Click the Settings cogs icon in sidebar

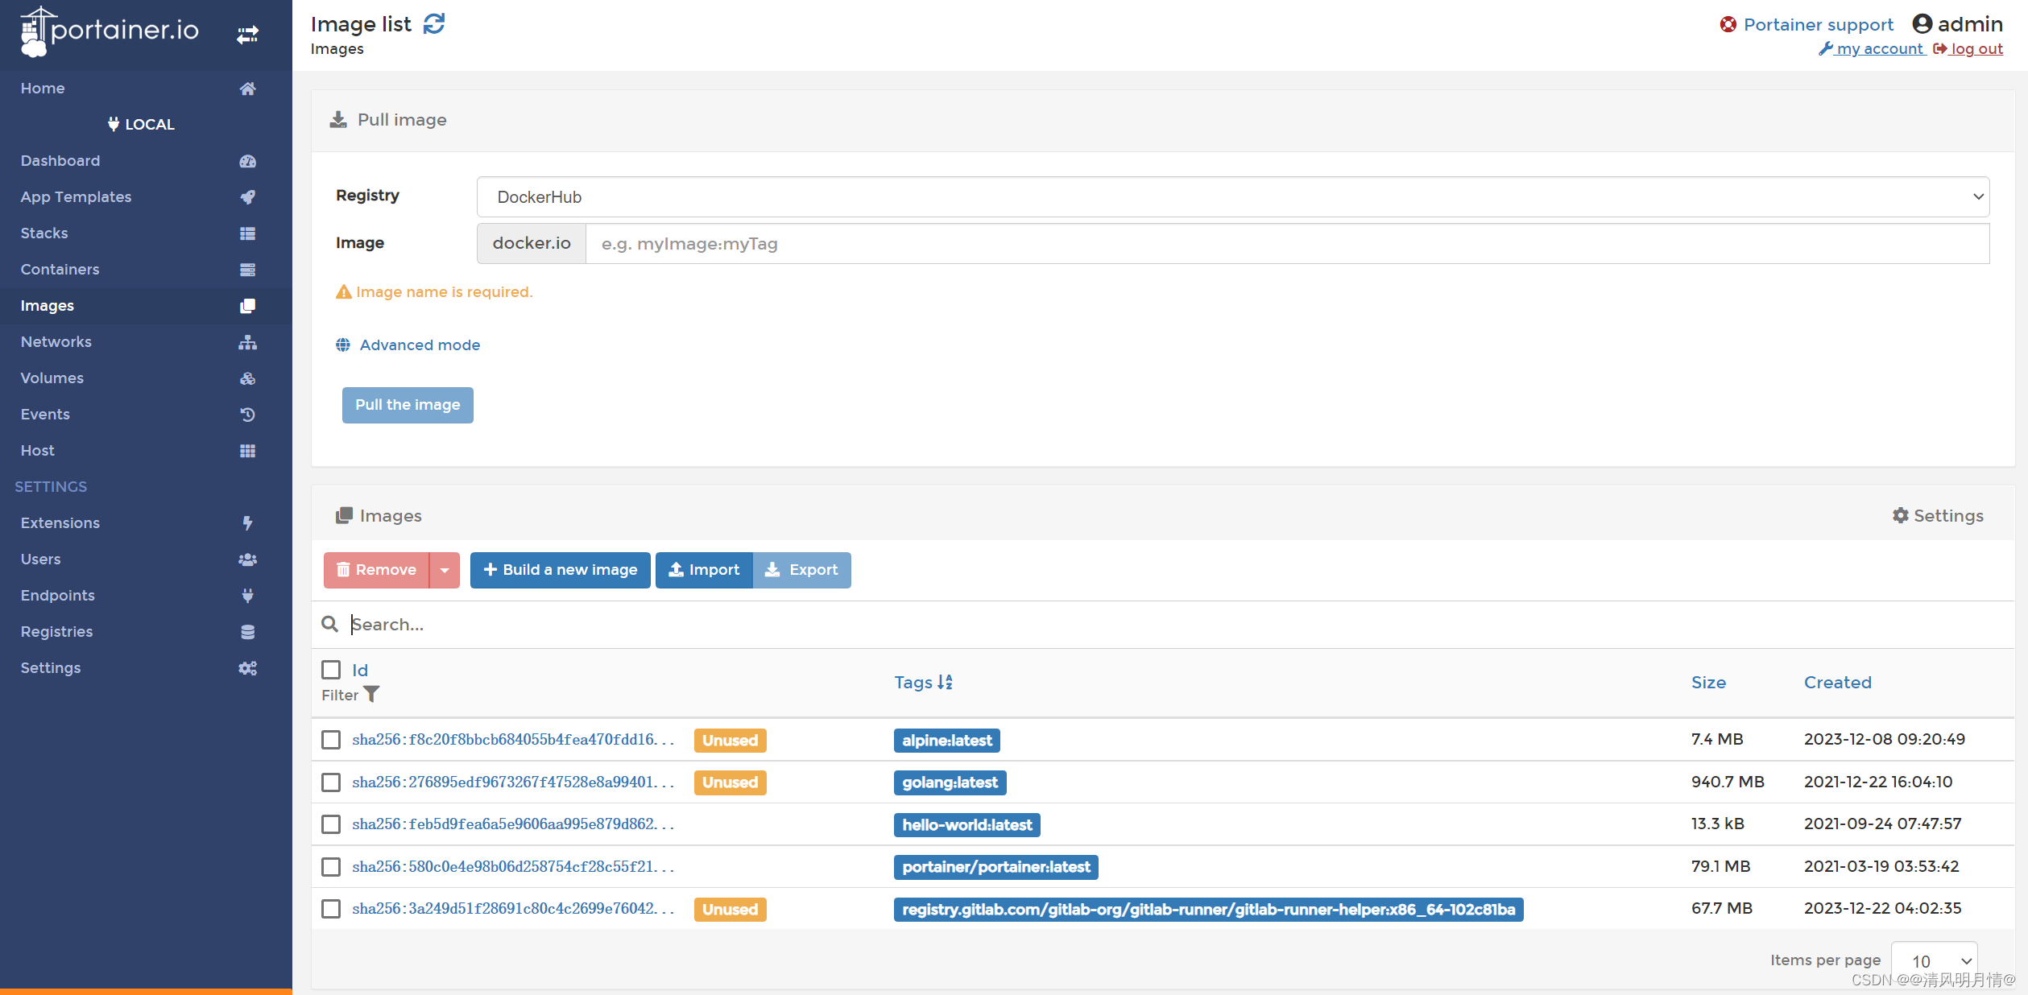click(x=247, y=668)
